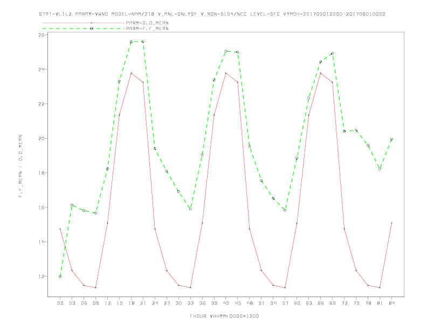Screen dimensions: 427x330
Task: Click the green dashed line sample in the legend
Action: [84, 29]
